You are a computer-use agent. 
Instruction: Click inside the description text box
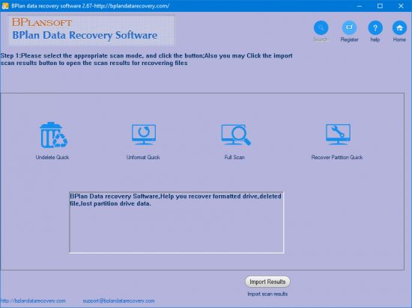click(176, 222)
